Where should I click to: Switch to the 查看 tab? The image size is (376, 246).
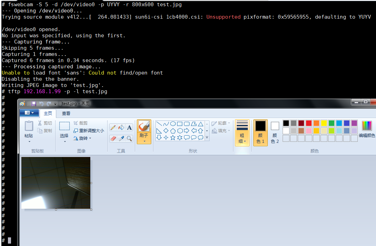(66, 113)
